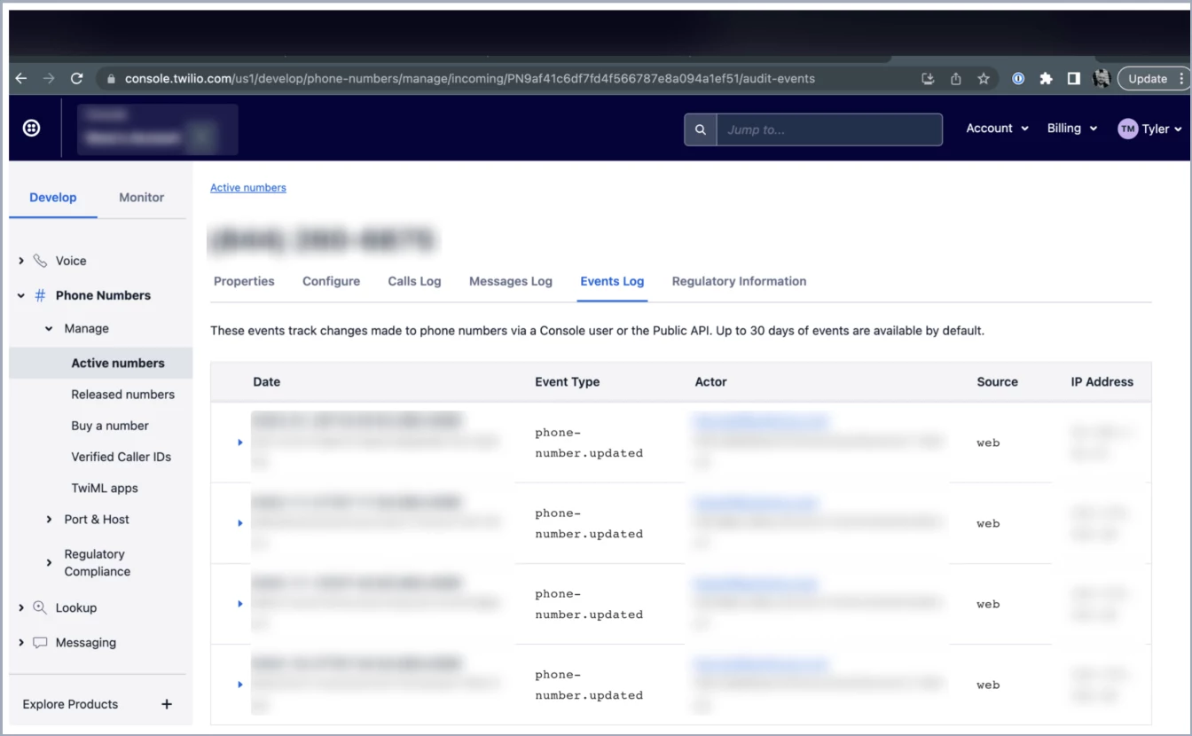Screen dimensions: 1192x736
Task: Click the Actor column header
Action: 710,382
